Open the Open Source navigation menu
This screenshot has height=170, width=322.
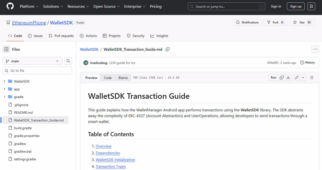tap(107, 6)
